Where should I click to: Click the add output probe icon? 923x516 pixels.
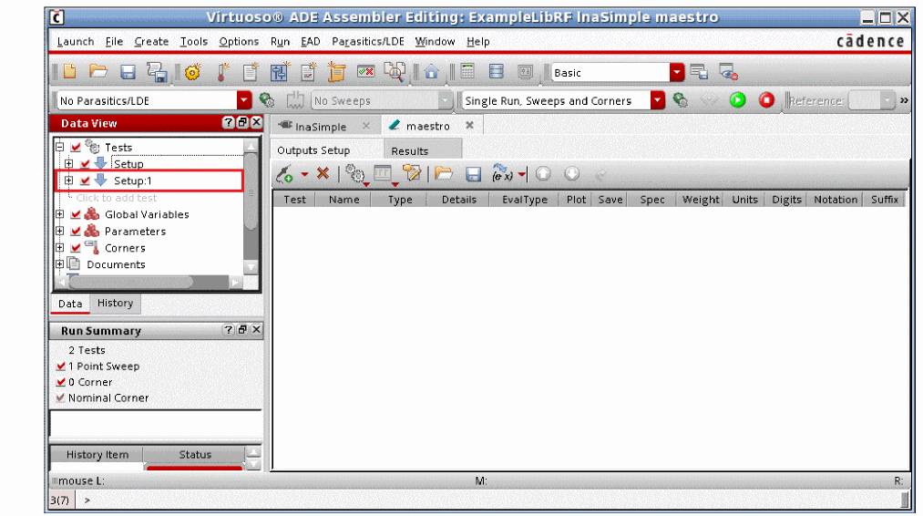click(x=285, y=174)
